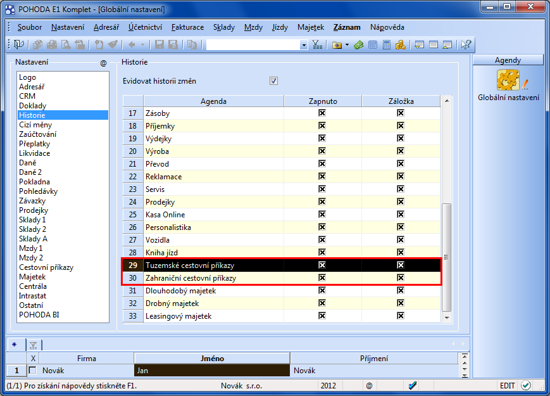Toggle X checkbox in Novák row
The image size is (550, 396).
[33, 370]
